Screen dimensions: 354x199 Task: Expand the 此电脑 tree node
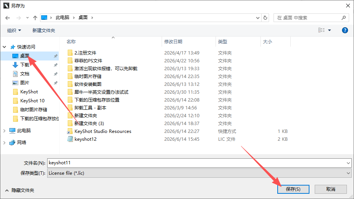tap(4, 131)
